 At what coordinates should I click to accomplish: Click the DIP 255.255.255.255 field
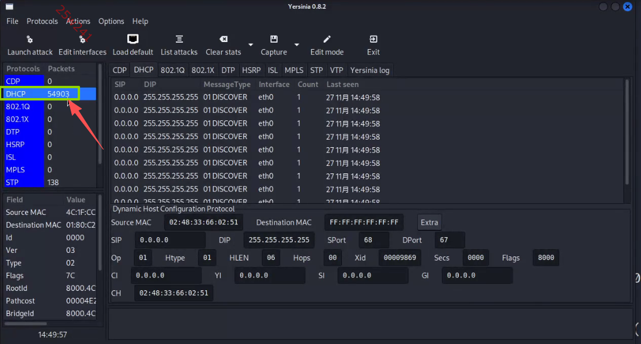point(279,240)
